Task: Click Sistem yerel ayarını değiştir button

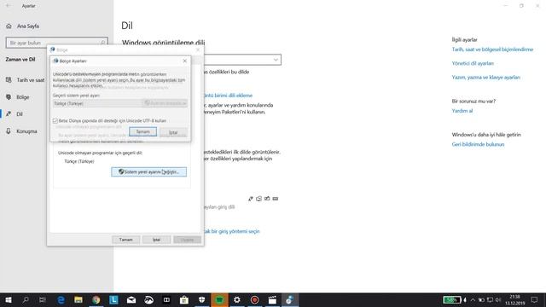Action: (149, 172)
